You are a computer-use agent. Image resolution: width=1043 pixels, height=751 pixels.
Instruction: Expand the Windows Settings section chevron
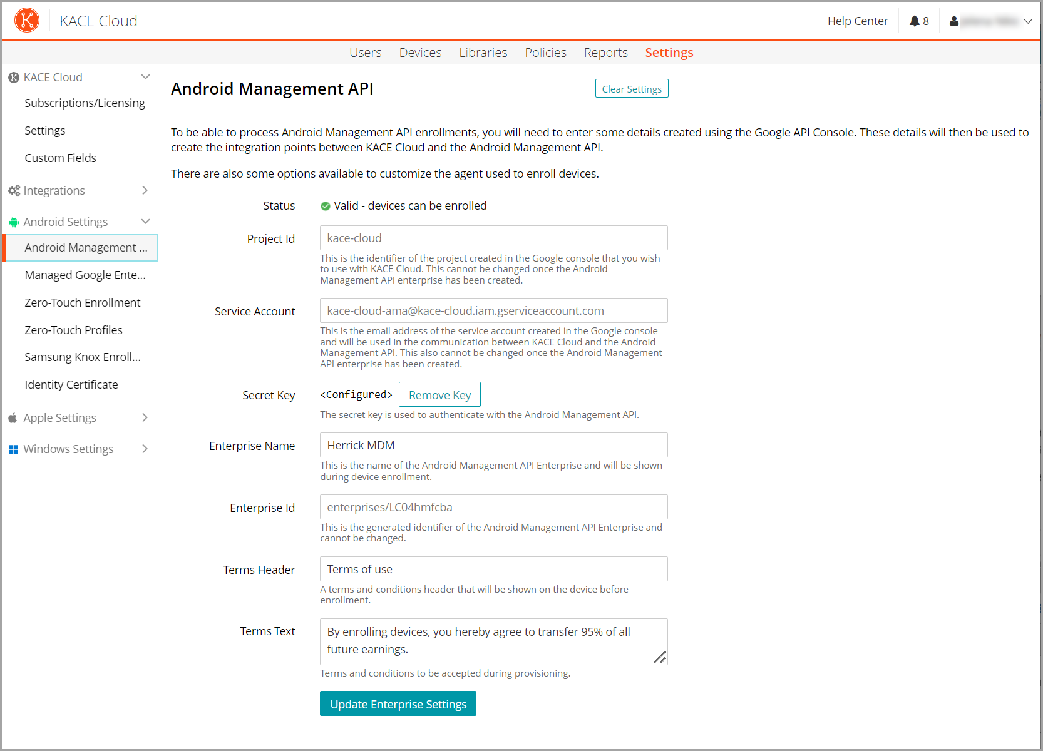click(x=145, y=449)
